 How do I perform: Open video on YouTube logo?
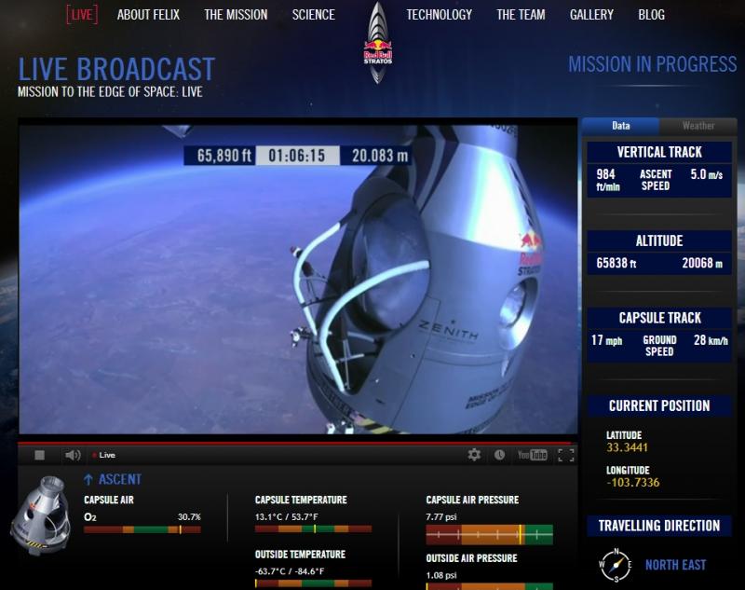coord(532,455)
